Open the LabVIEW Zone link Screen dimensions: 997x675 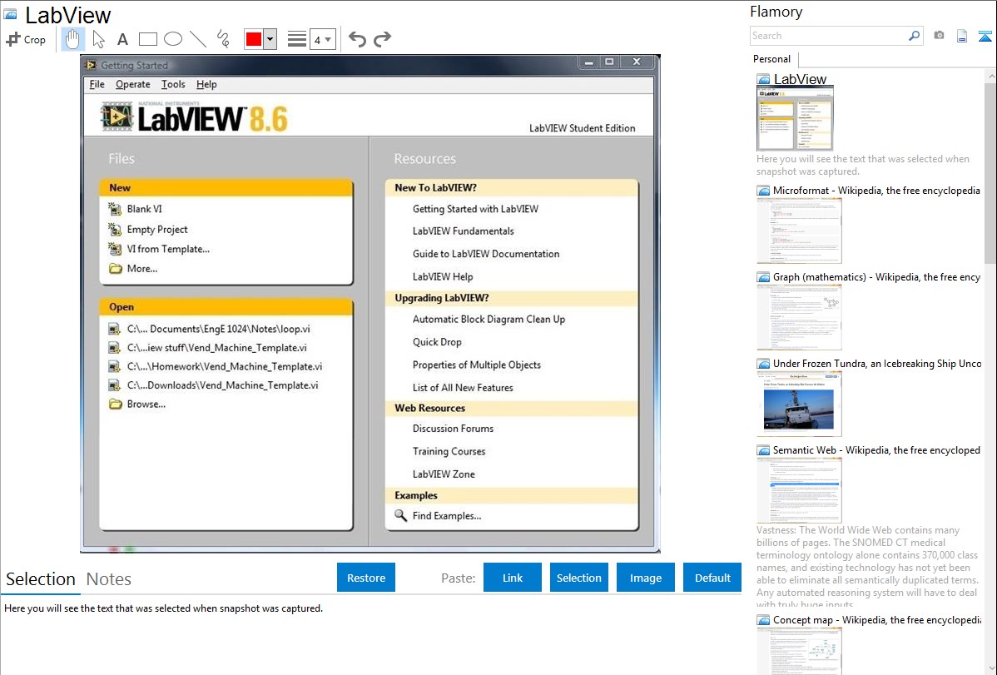(444, 474)
